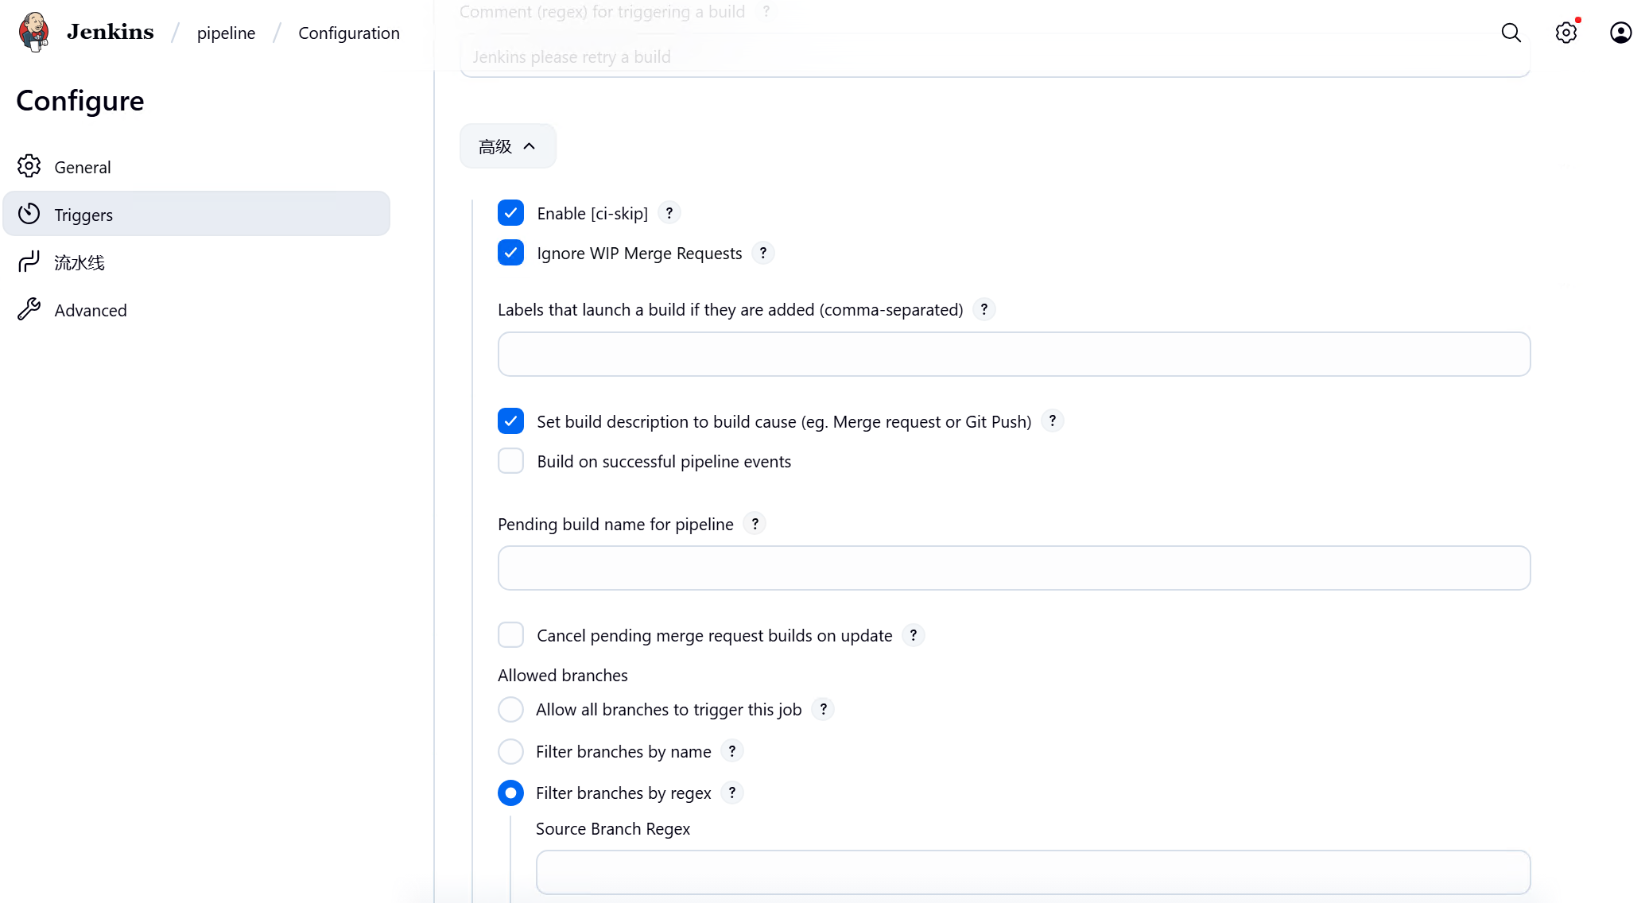Click the Source Branch Regex input field
1645x903 pixels.
click(1031, 872)
